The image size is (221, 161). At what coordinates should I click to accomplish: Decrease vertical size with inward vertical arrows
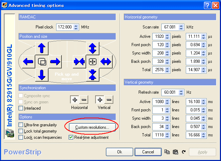pos(92,75)
